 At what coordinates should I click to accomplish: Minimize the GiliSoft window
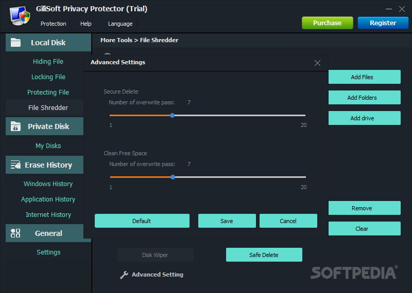[389, 9]
